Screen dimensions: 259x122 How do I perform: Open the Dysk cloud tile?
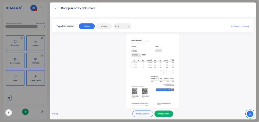coord(15,78)
